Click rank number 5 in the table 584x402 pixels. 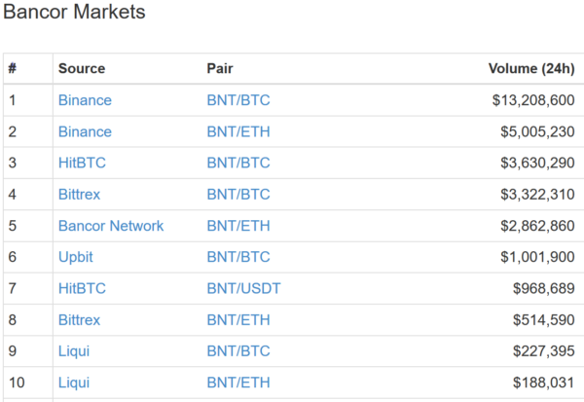[13, 226]
